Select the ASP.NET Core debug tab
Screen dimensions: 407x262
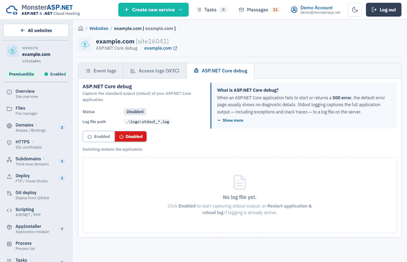pyautogui.click(x=220, y=71)
